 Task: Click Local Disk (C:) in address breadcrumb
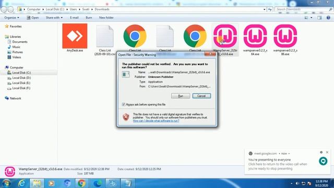click(55, 9)
